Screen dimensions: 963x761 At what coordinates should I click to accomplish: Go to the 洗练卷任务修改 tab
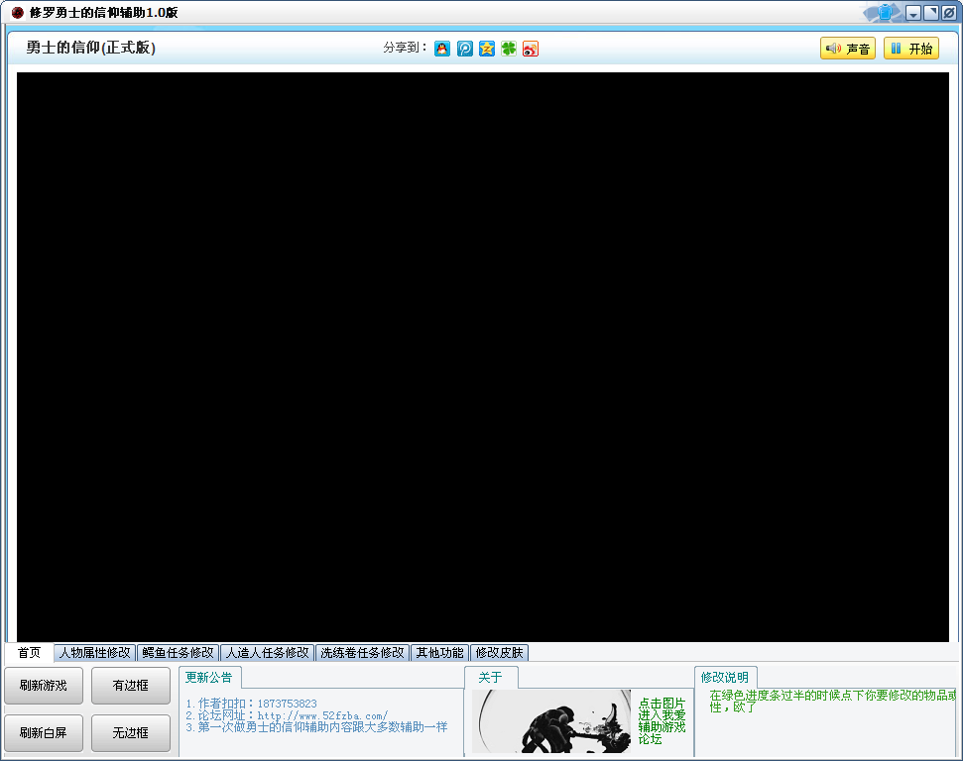tap(362, 652)
